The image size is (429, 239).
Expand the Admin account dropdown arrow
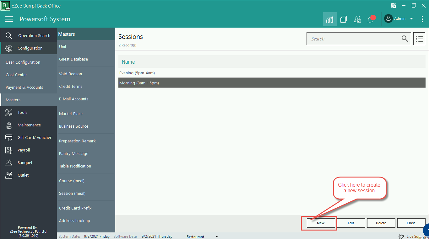411,19
